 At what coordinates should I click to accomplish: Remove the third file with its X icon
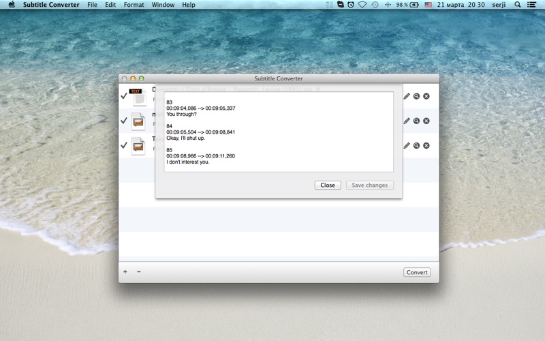[426, 145]
